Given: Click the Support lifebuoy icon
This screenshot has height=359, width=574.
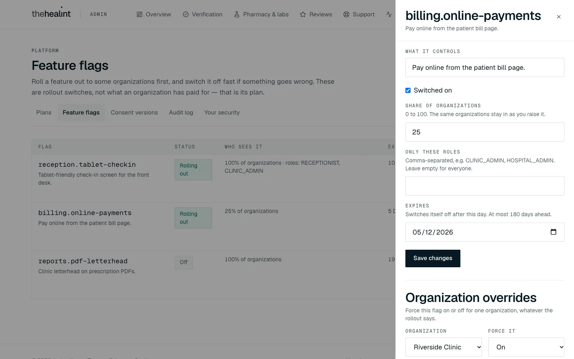Looking at the screenshot, I should 346,14.
